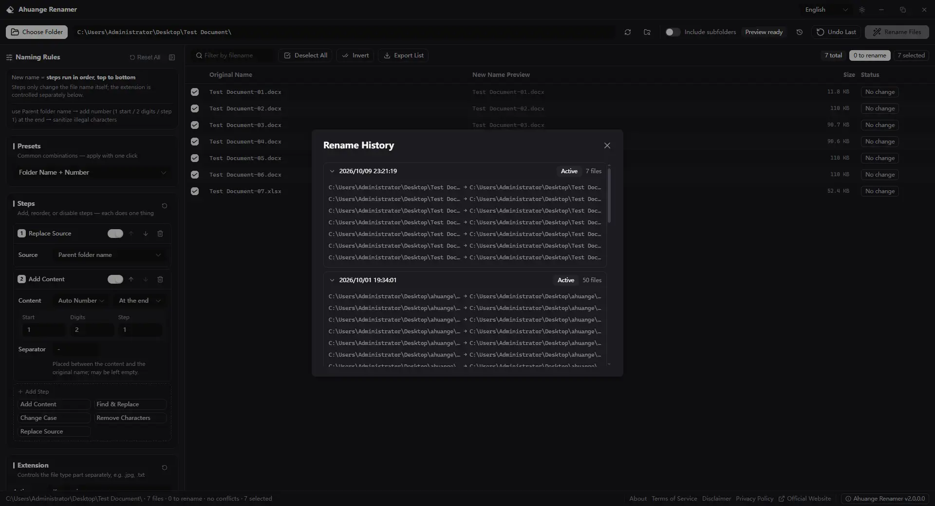Delete the Add Content step
Screen dimensions: 935x506
tap(160, 279)
